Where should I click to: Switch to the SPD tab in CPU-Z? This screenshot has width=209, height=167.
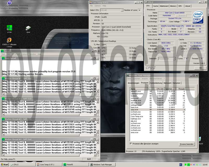pos(180,6)
